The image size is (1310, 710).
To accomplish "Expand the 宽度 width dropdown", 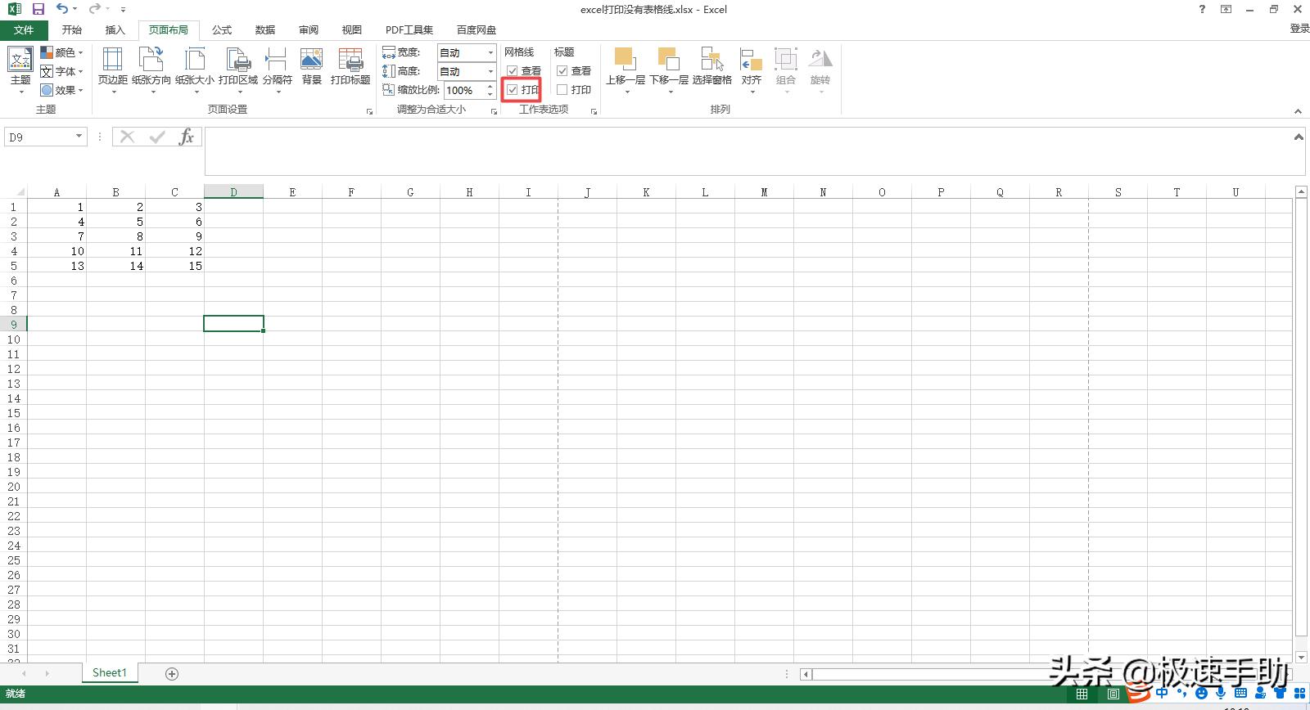I will [x=490, y=52].
